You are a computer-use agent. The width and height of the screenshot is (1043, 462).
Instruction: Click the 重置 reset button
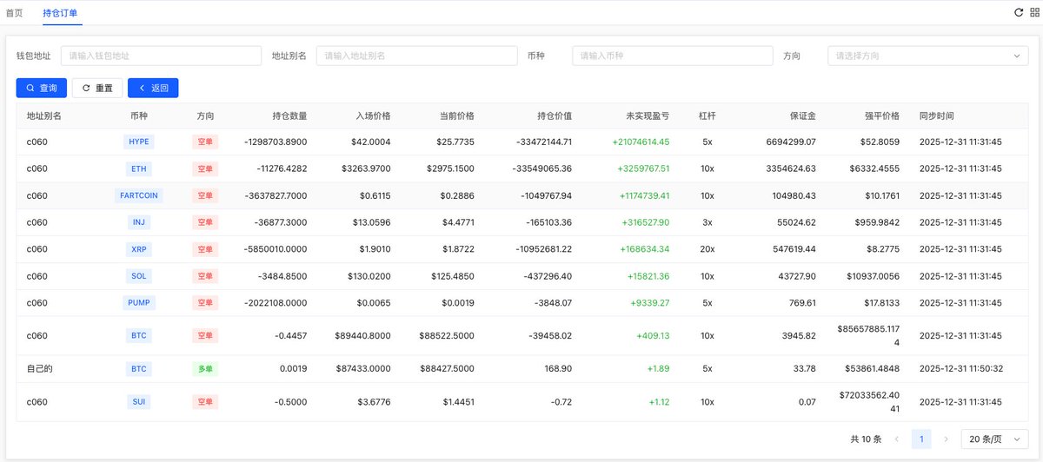[97, 88]
